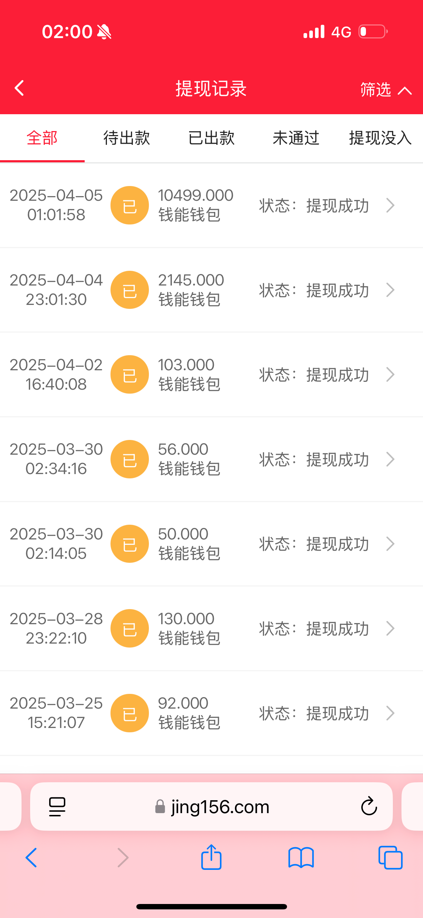This screenshot has height=918, width=423.
Task: Tap the Safari page settings icon
Action: click(x=57, y=807)
